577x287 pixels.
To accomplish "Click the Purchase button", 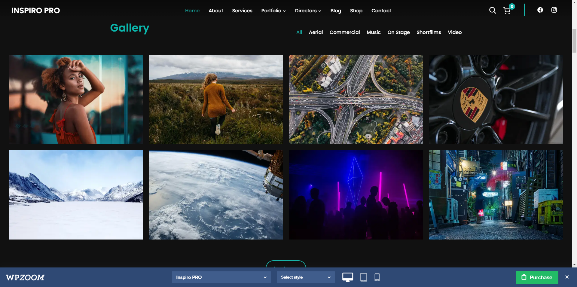I will tap(537, 277).
